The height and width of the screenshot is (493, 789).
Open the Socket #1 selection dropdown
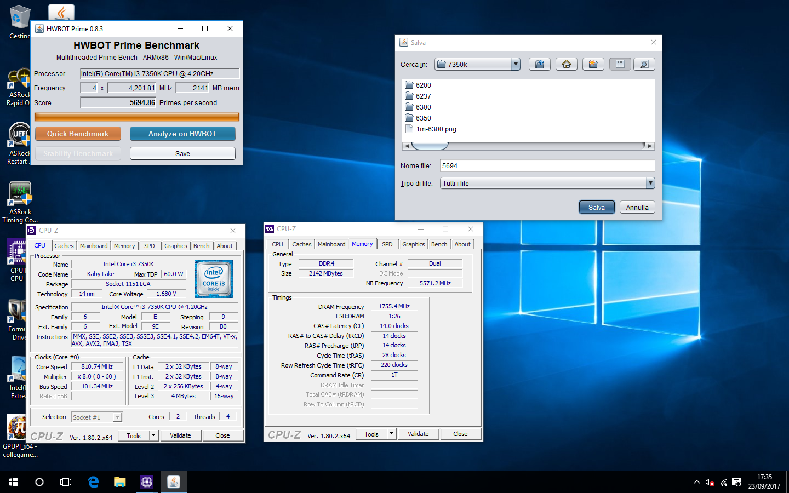[x=97, y=417]
